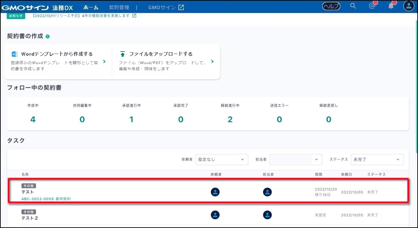Click the 締結進行中 count of 2
This screenshot has width=418, height=228.
click(x=230, y=119)
